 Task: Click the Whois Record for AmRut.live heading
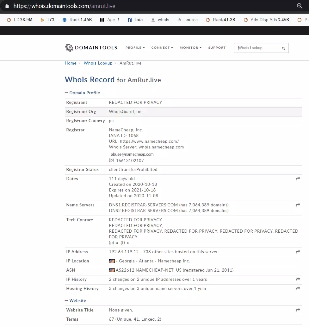tap(113, 80)
